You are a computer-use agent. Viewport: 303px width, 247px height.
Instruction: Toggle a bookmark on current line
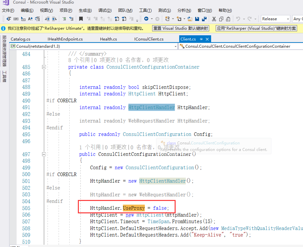pos(81,19)
